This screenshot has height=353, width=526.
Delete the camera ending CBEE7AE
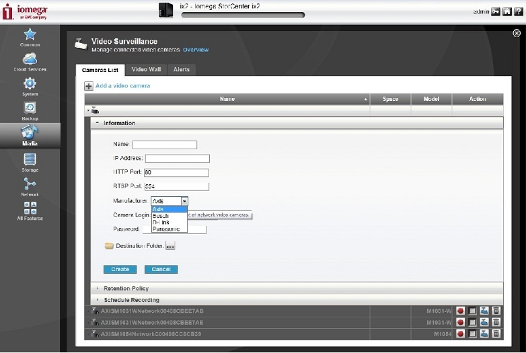(x=496, y=322)
